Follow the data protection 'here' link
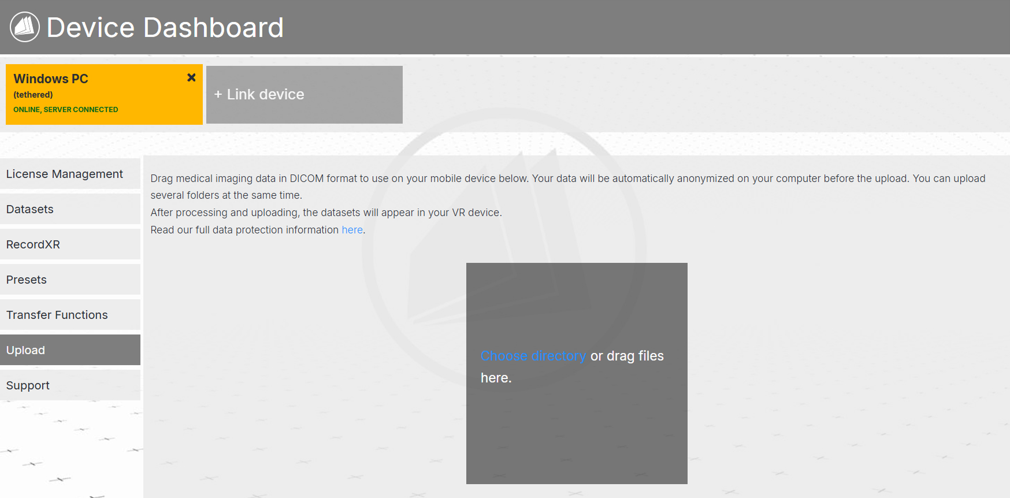 (352, 230)
